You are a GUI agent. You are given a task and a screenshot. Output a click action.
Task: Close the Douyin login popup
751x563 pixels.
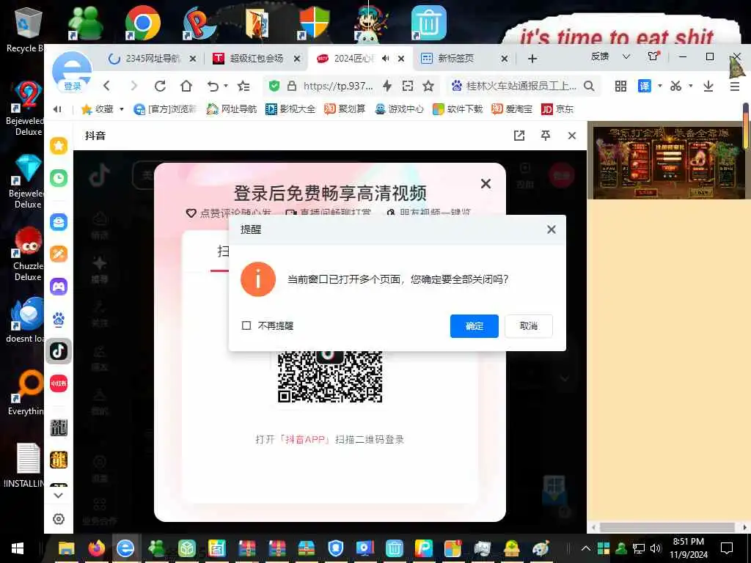[x=486, y=184]
